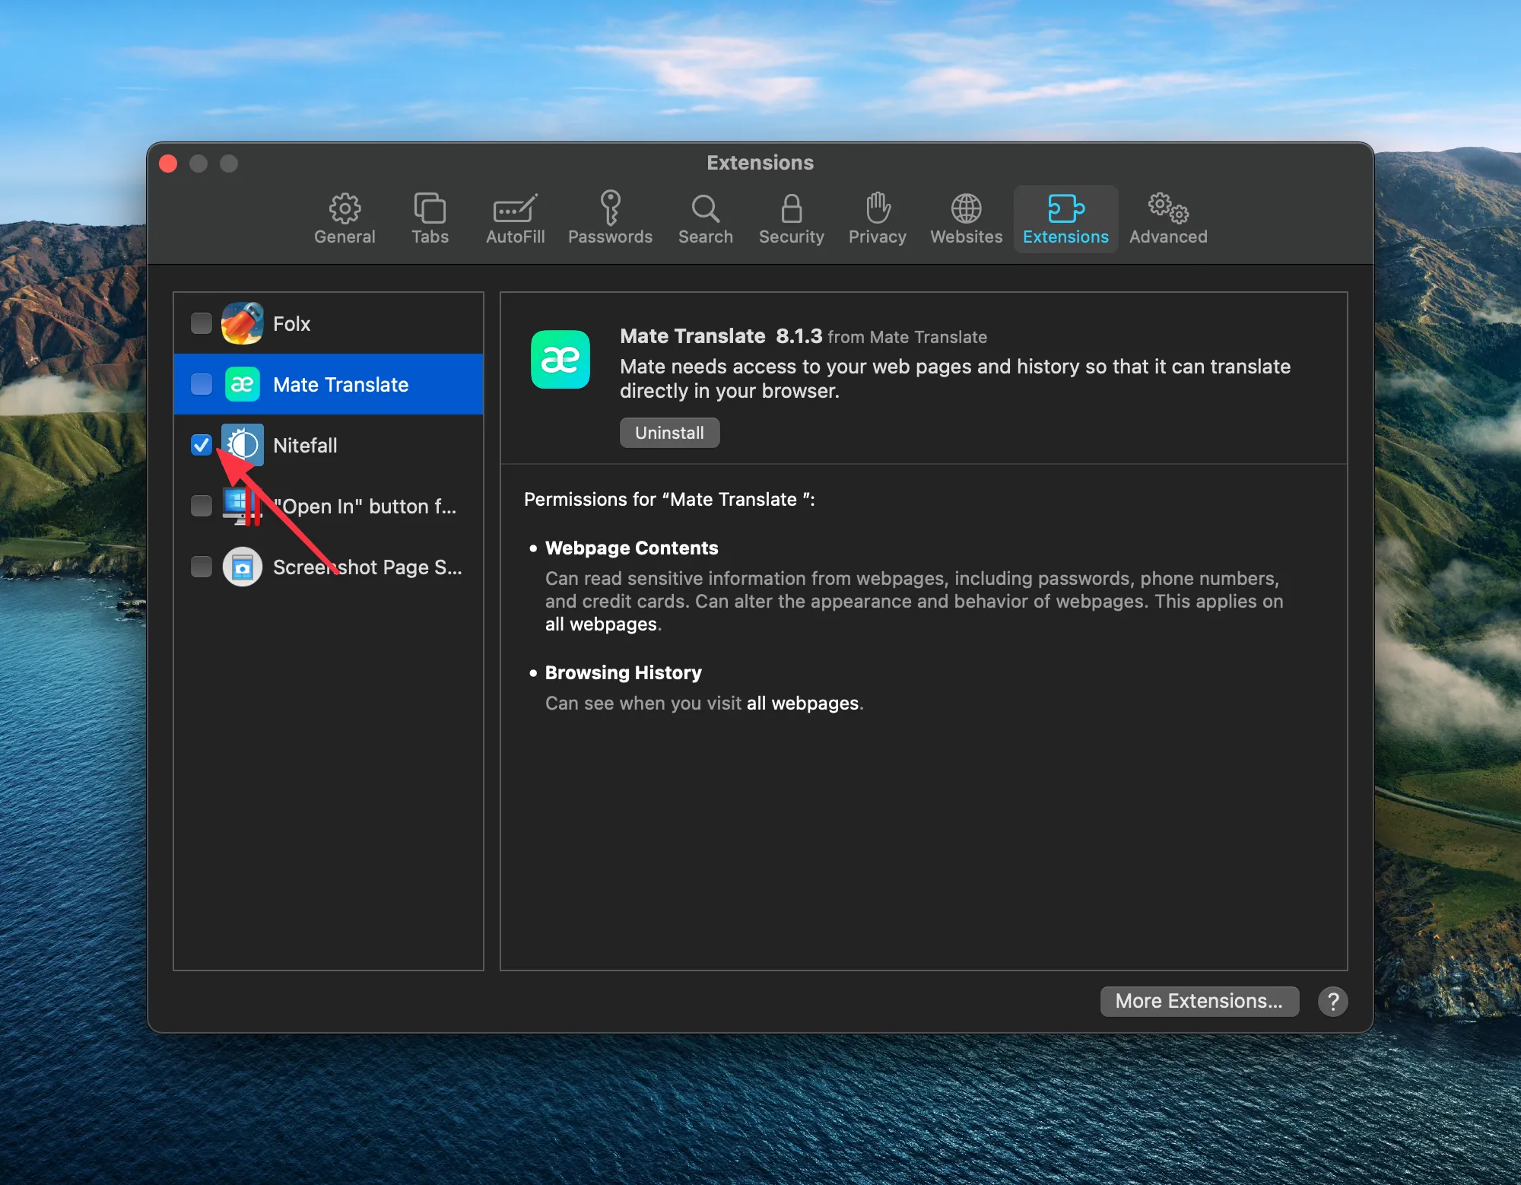Open the Security padlock icon
This screenshot has width=1521, height=1185.
pyautogui.click(x=791, y=208)
